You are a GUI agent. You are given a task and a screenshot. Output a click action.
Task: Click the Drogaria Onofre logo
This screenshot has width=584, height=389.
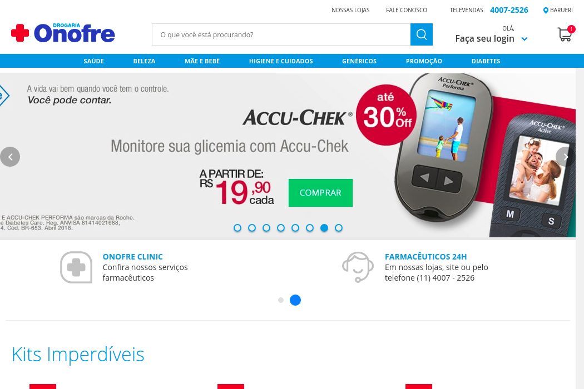point(63,33)
